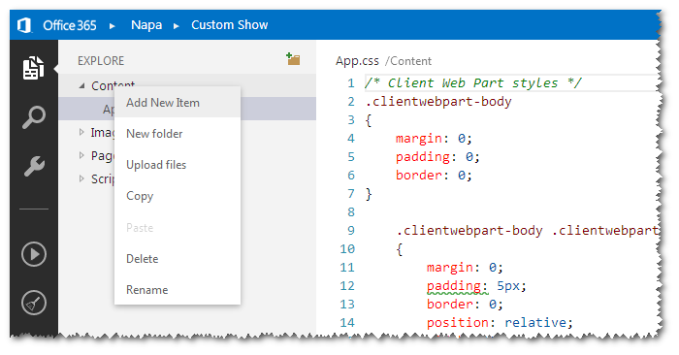Click the App.css file title
Image resolution: width=679 pixels, height=355 pixels.
pyautogui.click(x=357, y=61)
